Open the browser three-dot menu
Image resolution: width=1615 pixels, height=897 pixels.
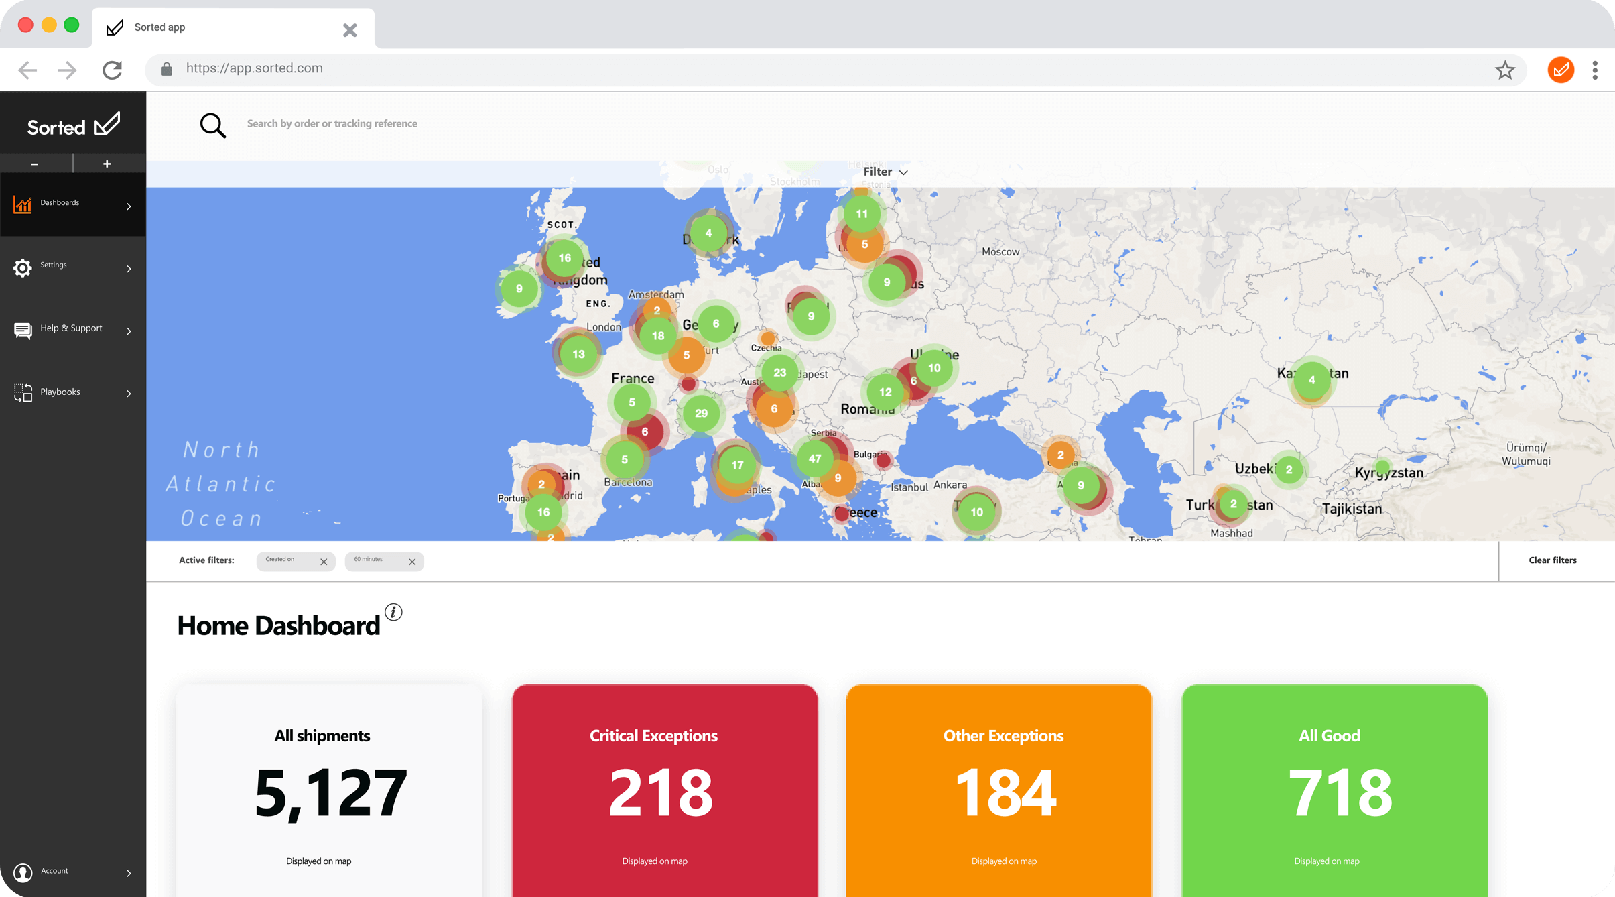click(1595, 70)
